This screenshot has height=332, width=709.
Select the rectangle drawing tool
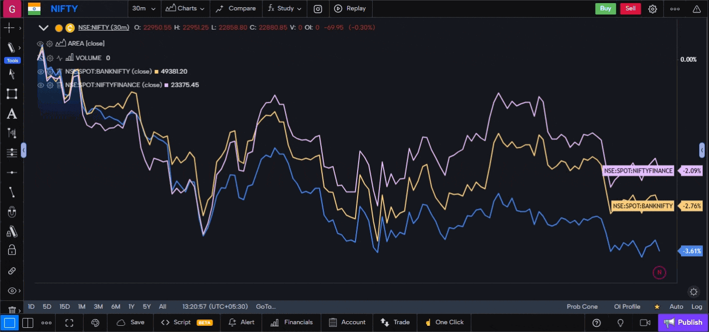coord(11,93)
